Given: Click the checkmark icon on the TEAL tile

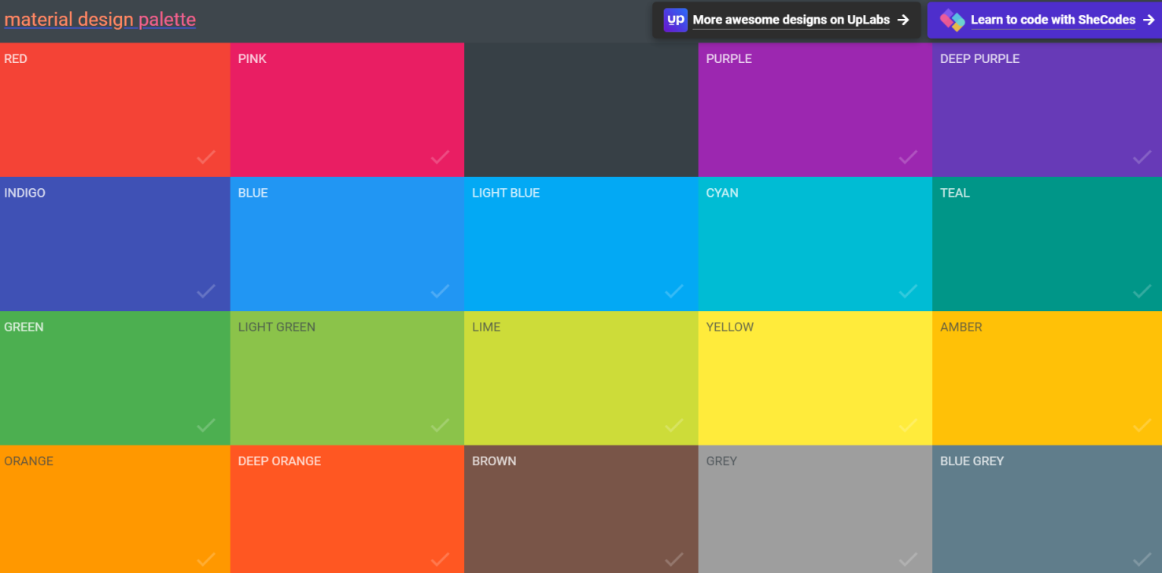Looking at the screenshot, I should tap(1142, 291).
